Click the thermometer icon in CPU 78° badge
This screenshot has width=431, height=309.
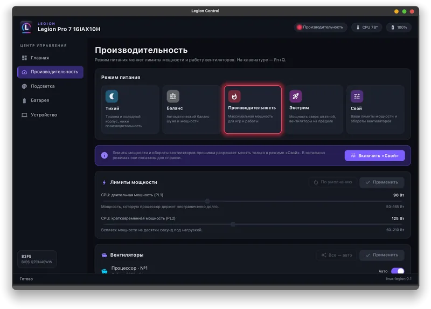click(358, 28)
